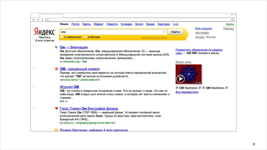Screen dimensions: 267x150
Task: Reload the page with refresh icon
Action: pos(47,20)
